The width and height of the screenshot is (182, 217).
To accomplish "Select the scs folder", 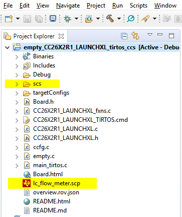I will click(x=37, y=84).
